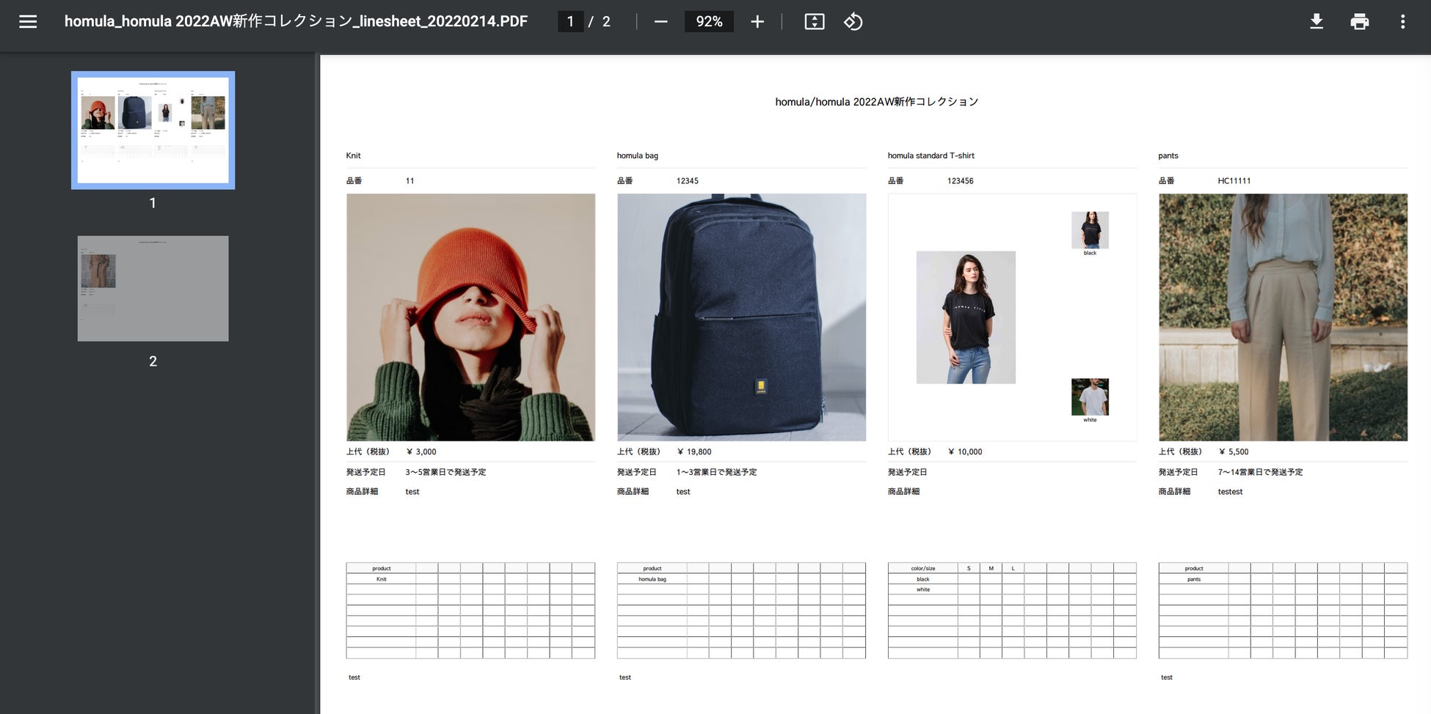Click the main T-shirt model photo
This screenshot has width=1431, height=714.
[966, 317]
